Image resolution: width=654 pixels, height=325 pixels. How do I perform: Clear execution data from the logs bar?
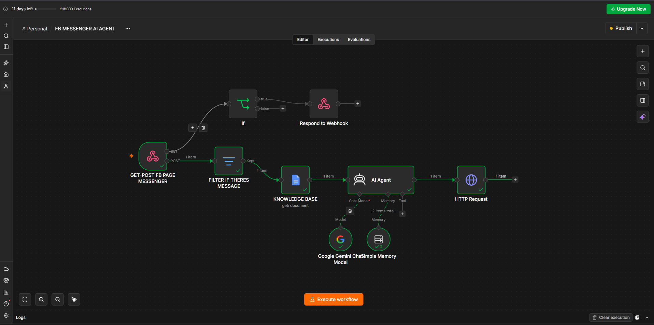pyautogui.click(x=611, y=317)
